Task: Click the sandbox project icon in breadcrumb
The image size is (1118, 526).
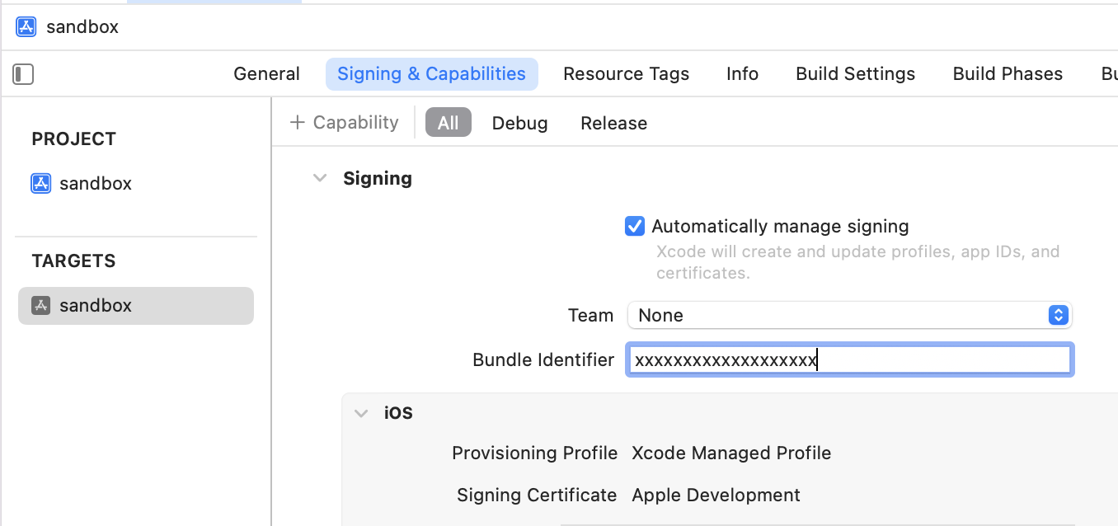Action: pos(26,26)
